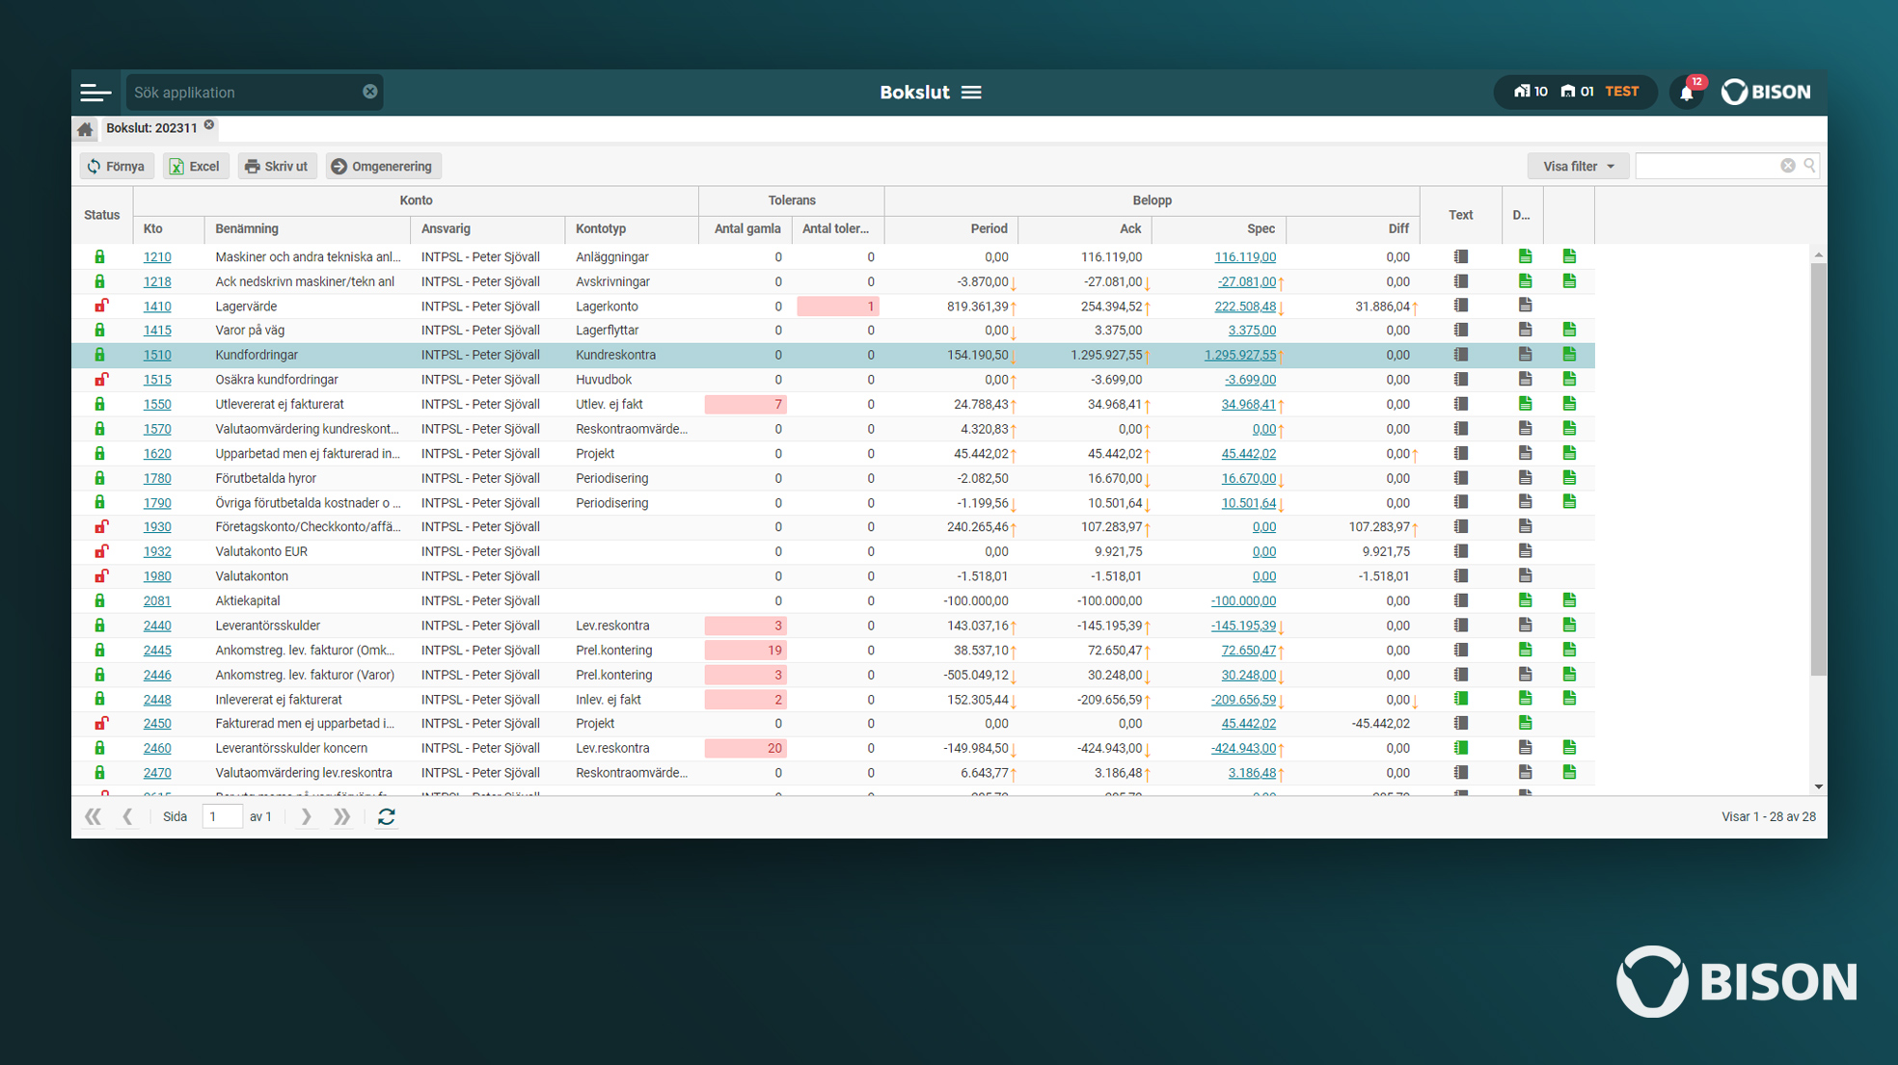Screen dimensions: 1898x1065
Task: Export table with Excel button
Action: click(195, 167)
